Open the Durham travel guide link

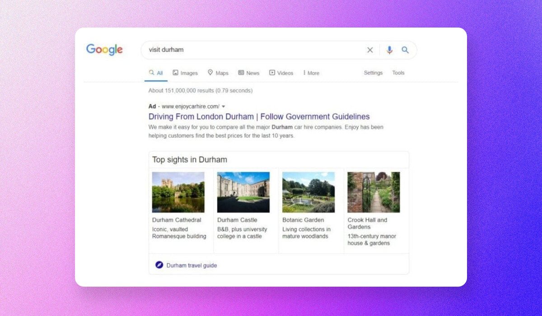pos(192,265)
